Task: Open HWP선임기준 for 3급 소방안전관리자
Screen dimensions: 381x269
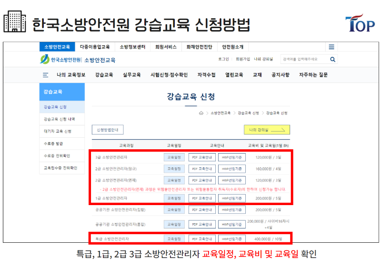Action: coord(231,157)
